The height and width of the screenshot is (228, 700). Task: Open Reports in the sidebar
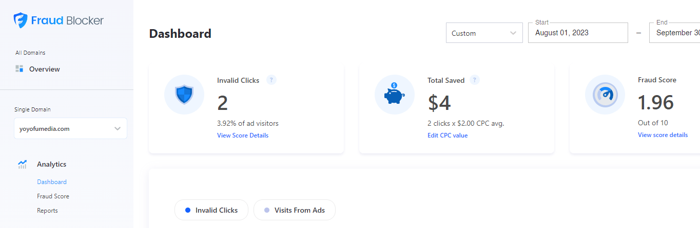tap(47, 211)
